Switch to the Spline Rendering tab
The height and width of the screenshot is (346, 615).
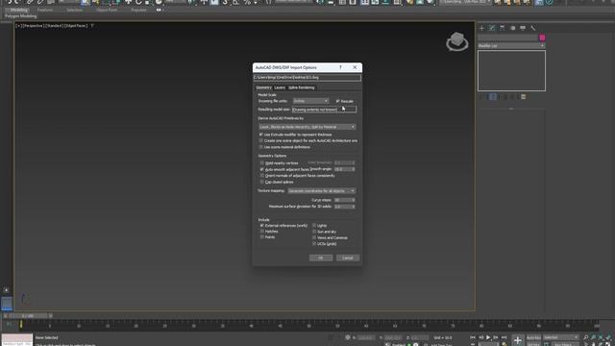(302, 87)
